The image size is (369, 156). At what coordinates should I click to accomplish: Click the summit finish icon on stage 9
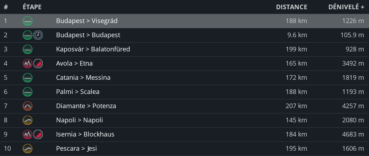(38, 134)
